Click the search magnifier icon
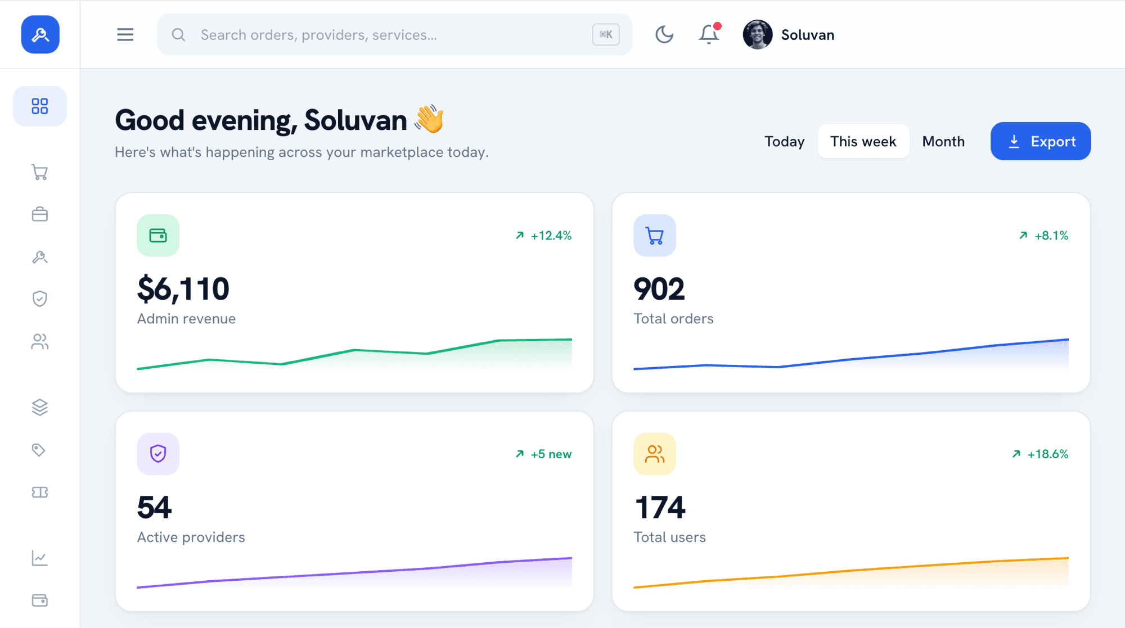 click(178, 35)
